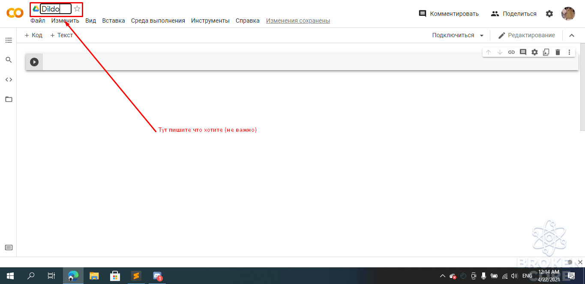Open the command palette icon in the sidebar

point(9,247)
